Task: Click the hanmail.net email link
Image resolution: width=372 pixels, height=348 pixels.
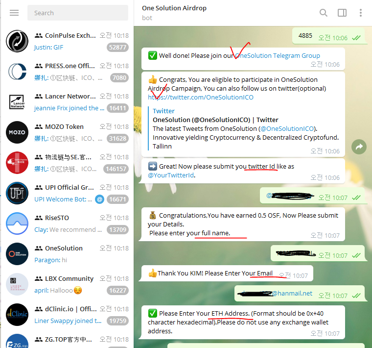Action: pyautogui.click(x=292, y=294)
